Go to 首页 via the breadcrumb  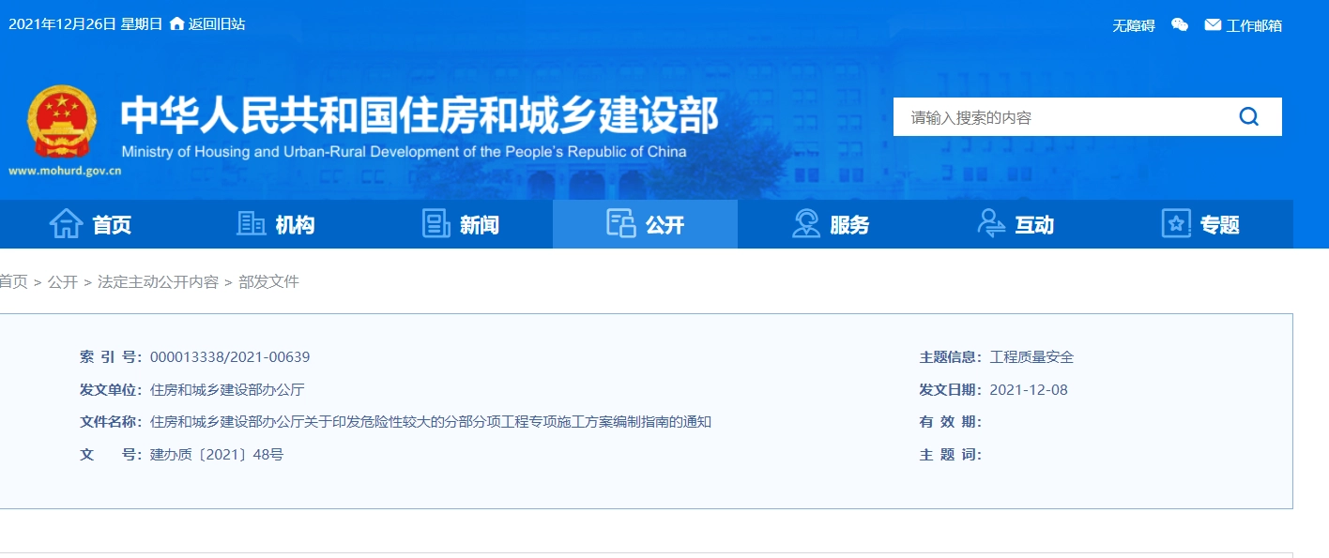(13, 281)
